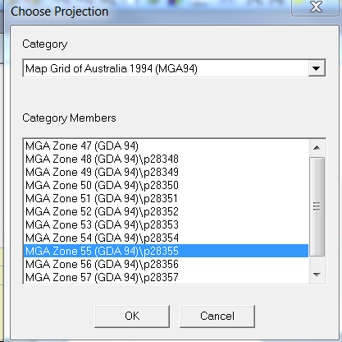Choose MGA Zone 57 (GDA 94)\p28357
The width and height of the screenshot is (342, 342).
[x=166, y=277]
